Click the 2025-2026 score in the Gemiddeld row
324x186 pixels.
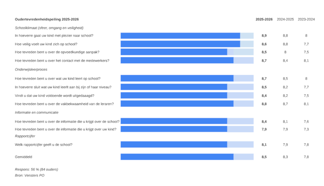(x=264, y=157)
